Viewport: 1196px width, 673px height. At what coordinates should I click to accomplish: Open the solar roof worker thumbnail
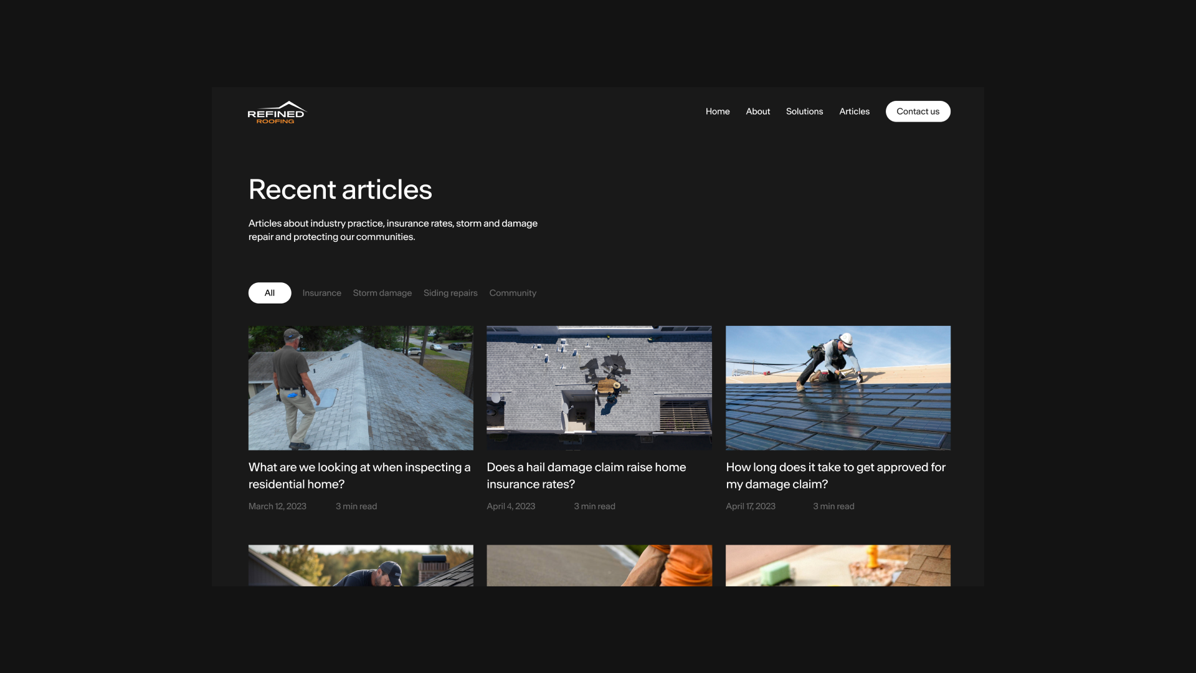[838, 388]
